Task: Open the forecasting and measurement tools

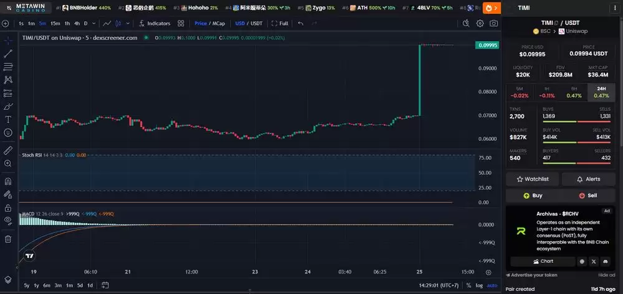Action: 8,93
